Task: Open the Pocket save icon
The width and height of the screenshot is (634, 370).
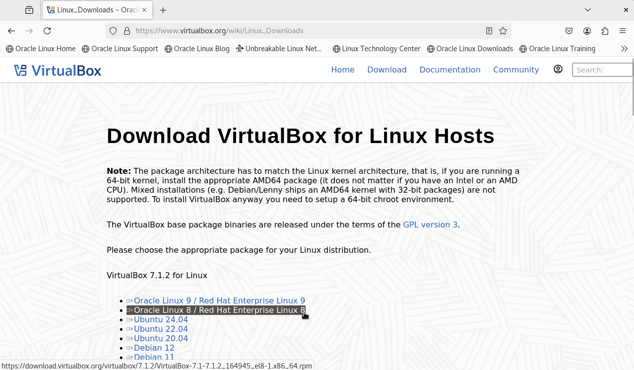Action: pos(569,31)
